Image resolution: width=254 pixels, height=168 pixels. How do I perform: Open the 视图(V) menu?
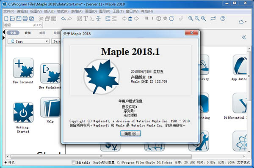36,11
